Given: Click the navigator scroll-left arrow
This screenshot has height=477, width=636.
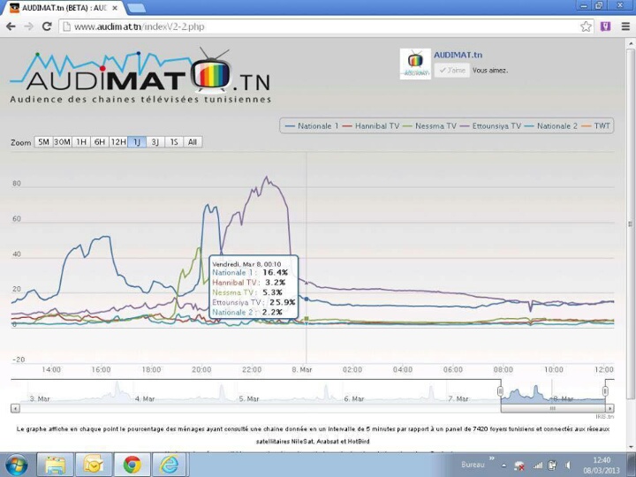Looking at the screenshot, I should (x=15, y=408).
